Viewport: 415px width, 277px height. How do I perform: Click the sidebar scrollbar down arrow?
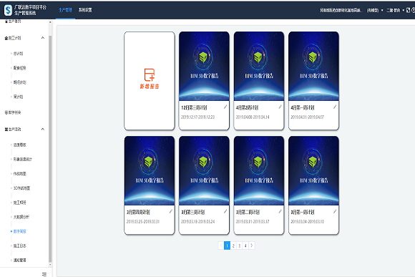(50, 264)
